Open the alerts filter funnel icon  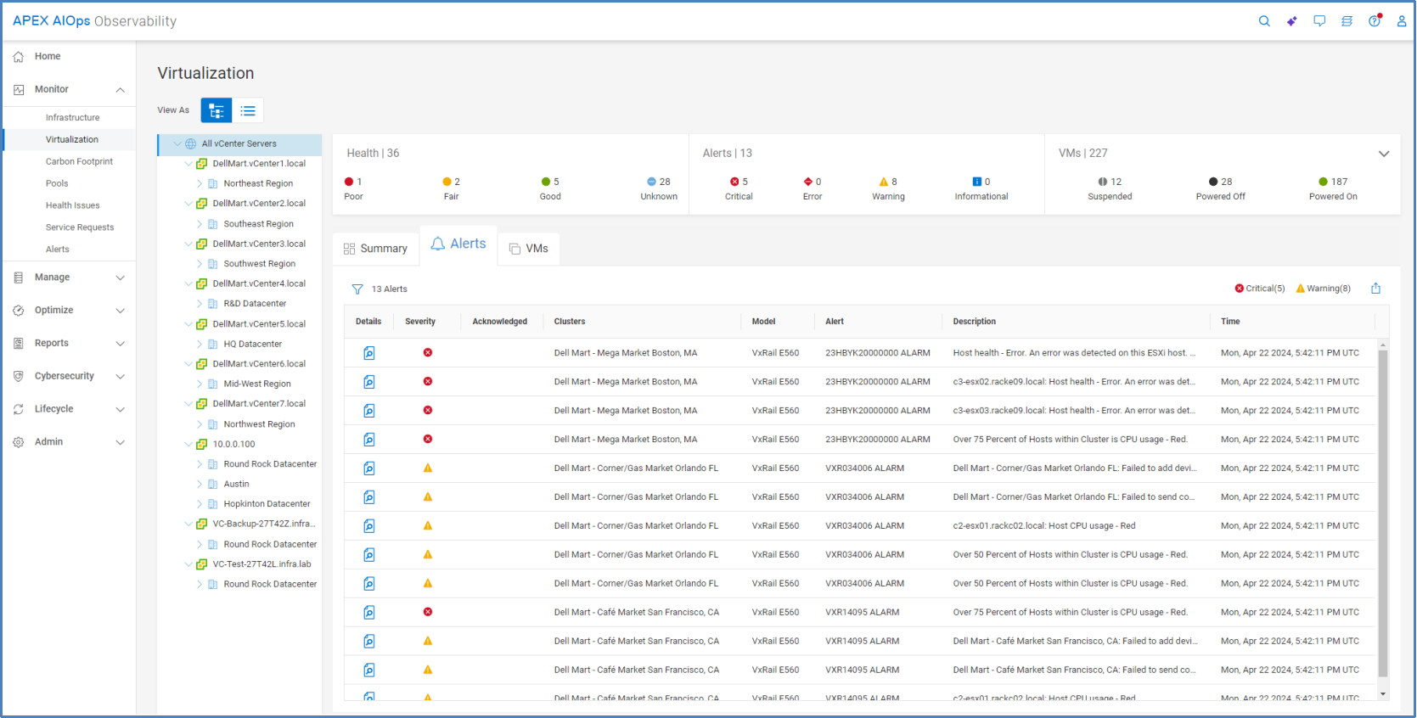[x=357, y=289]
